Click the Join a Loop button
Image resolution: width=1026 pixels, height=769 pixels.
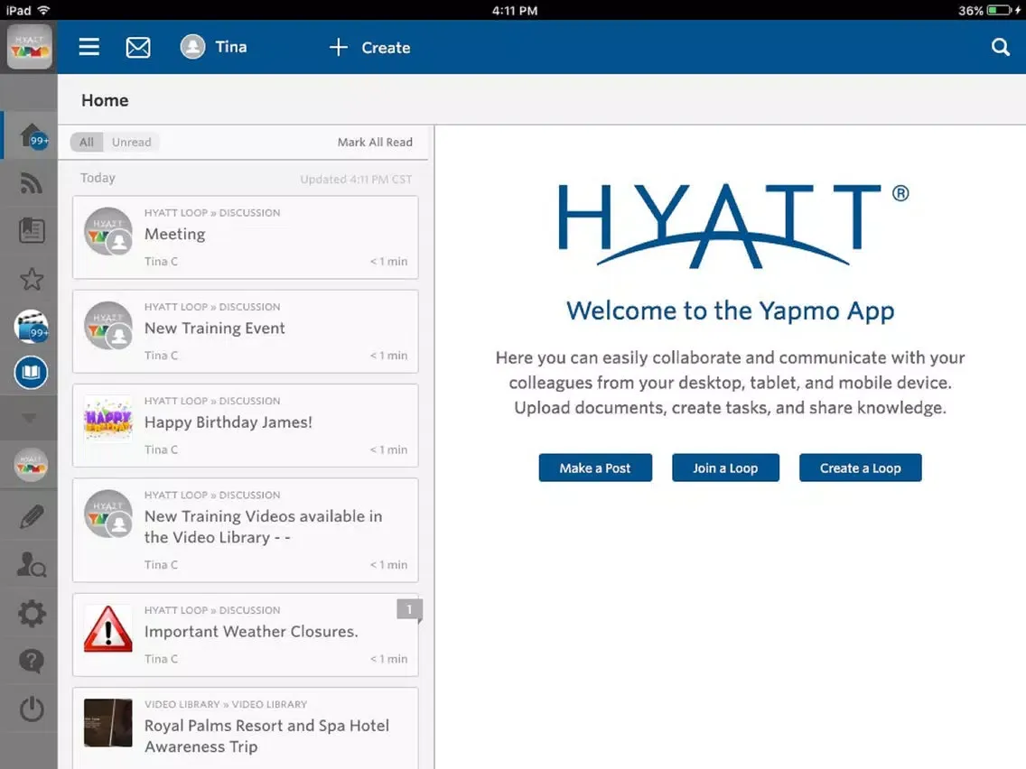(x=725, y=468)
